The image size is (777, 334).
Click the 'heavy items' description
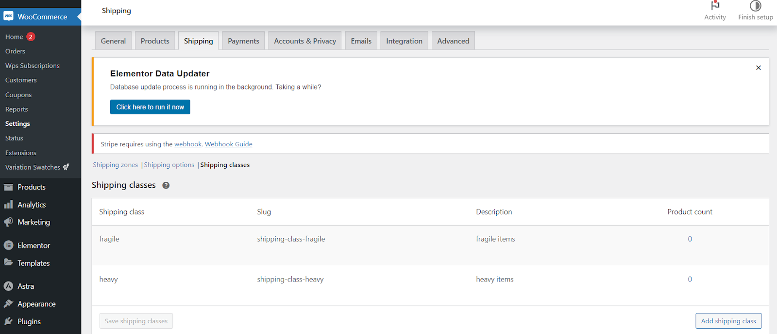tap(495, 279)
